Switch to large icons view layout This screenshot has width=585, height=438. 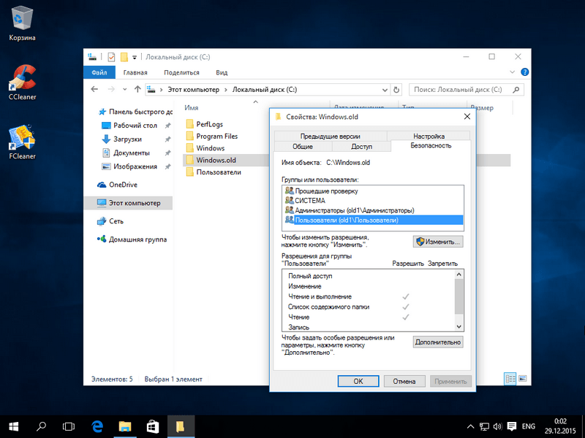pyautogui.click(x=523, y=379)
